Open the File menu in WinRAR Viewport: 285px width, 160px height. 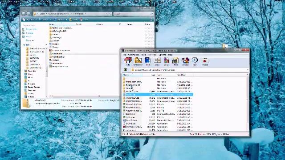coord(124,55)
